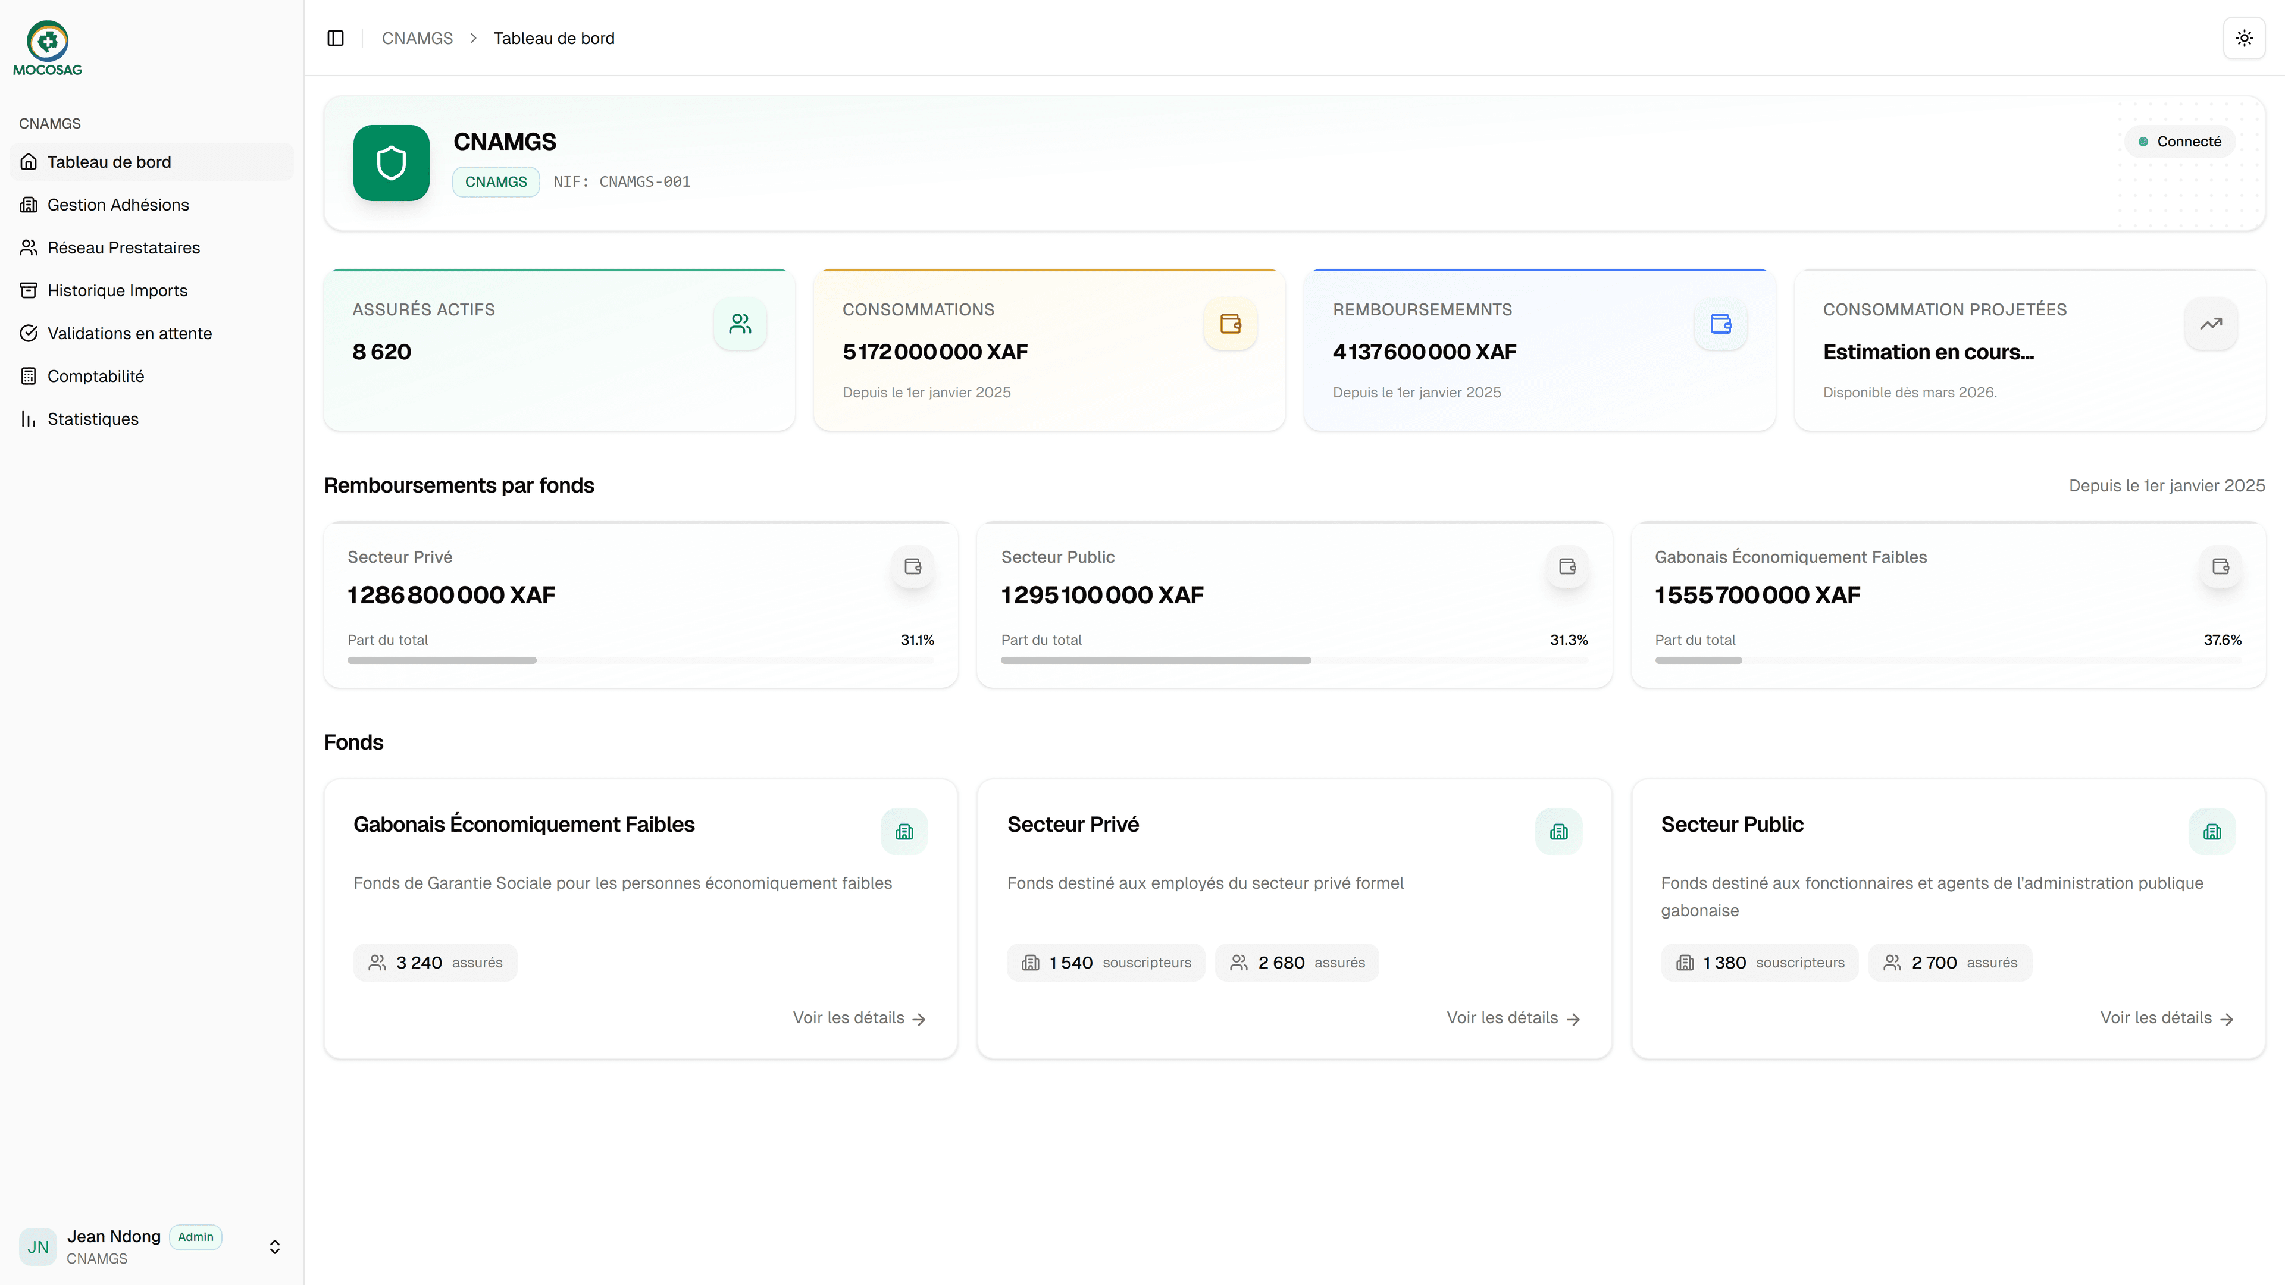Navigate to Validations en attente

(x=152, y=333)
